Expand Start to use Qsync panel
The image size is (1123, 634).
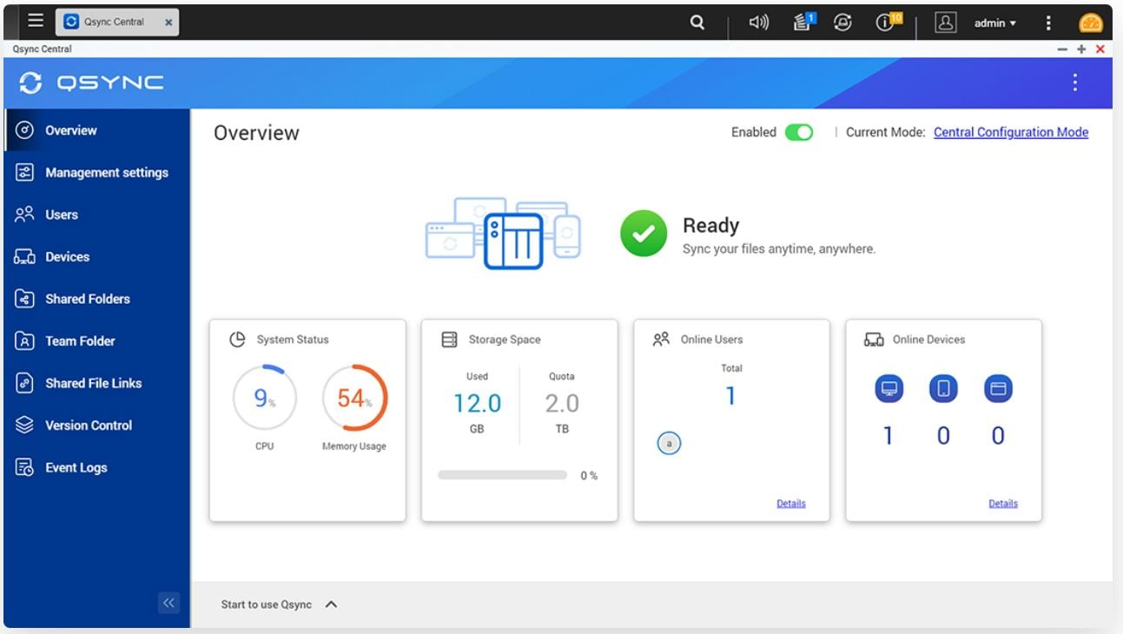(x=279, y=604)
